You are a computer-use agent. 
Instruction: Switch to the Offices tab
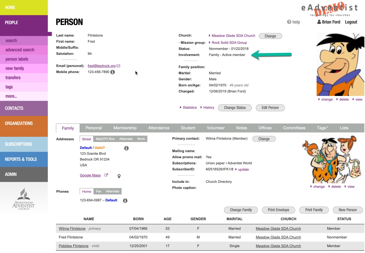click(x=265, y=128)
